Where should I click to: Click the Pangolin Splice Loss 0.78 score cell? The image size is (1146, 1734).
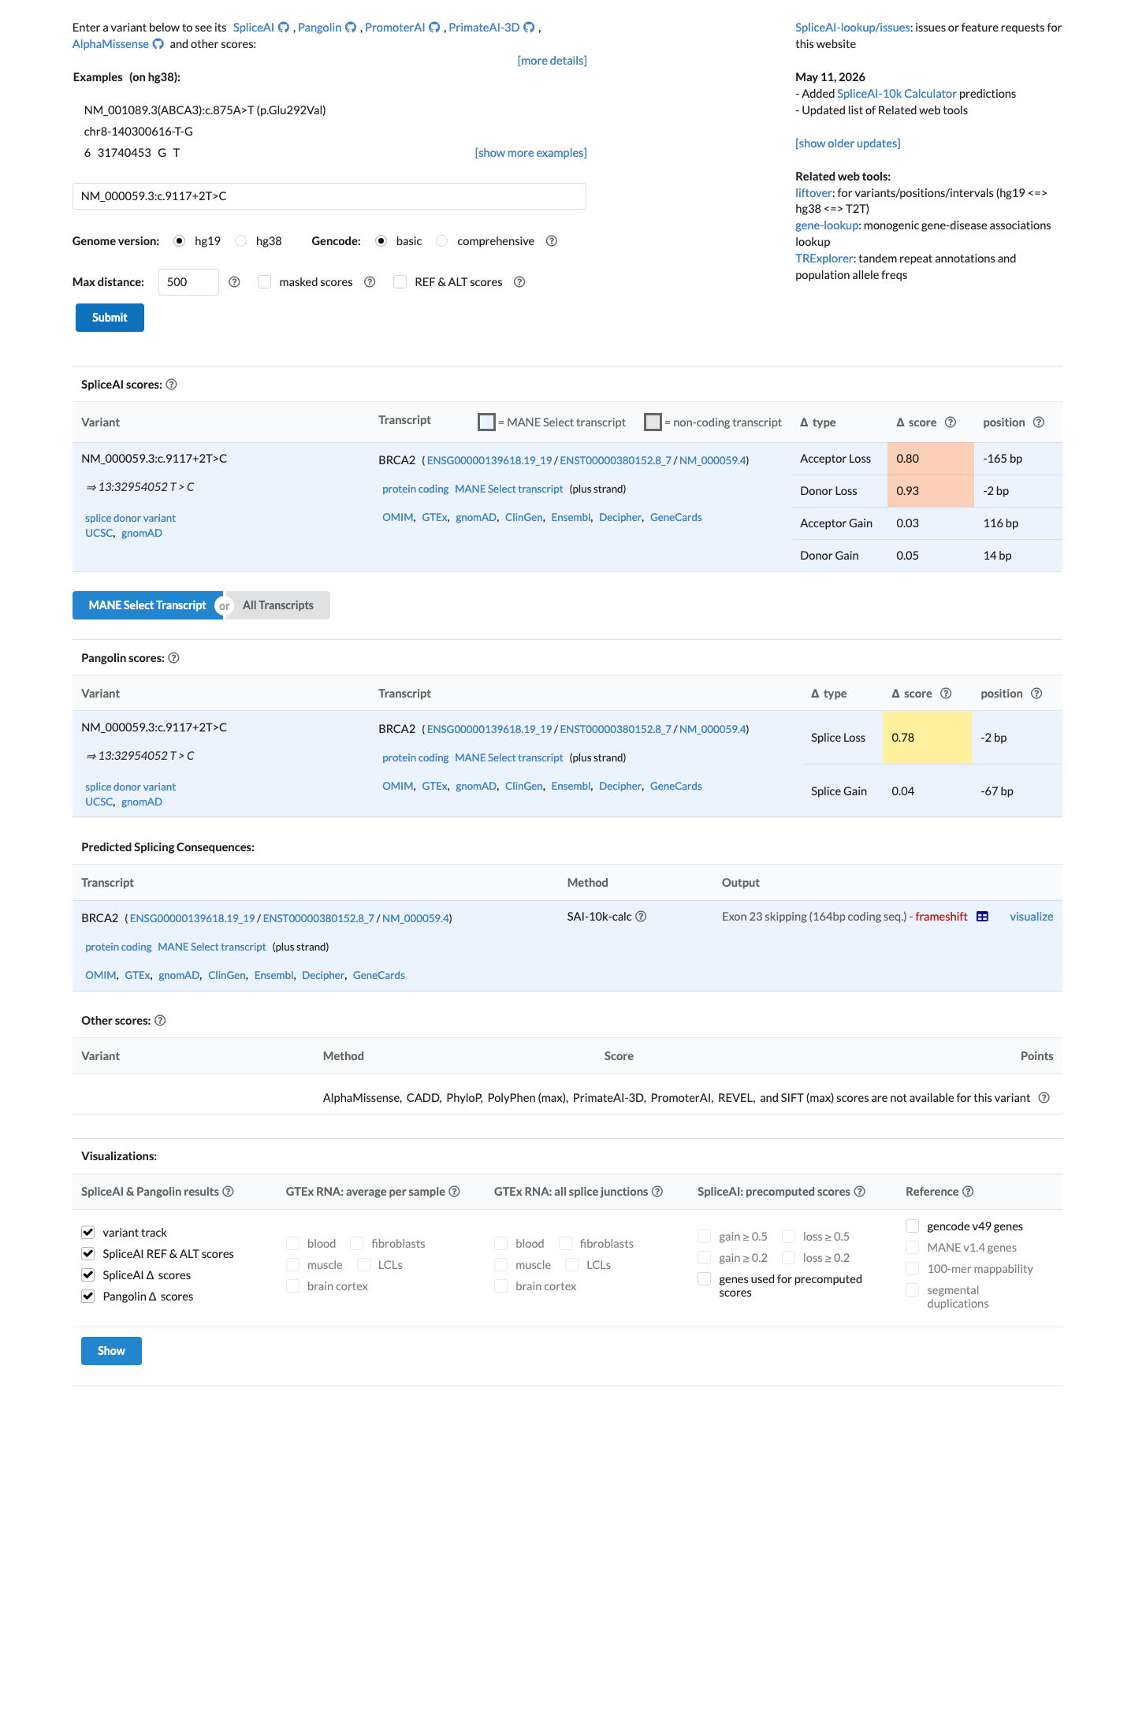coord(927,738)
